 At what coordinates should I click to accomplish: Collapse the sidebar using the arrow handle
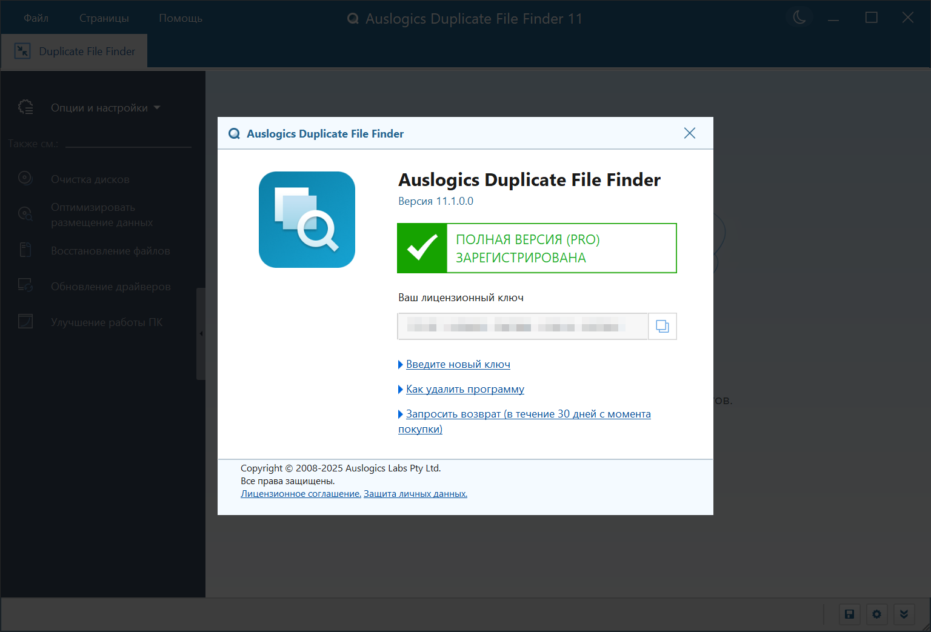pos(201,334)
